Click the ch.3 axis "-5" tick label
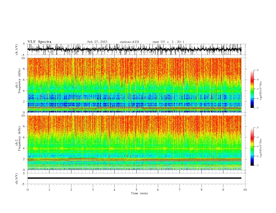This screenshot has height=213, width=276. (x=24, y=184)
